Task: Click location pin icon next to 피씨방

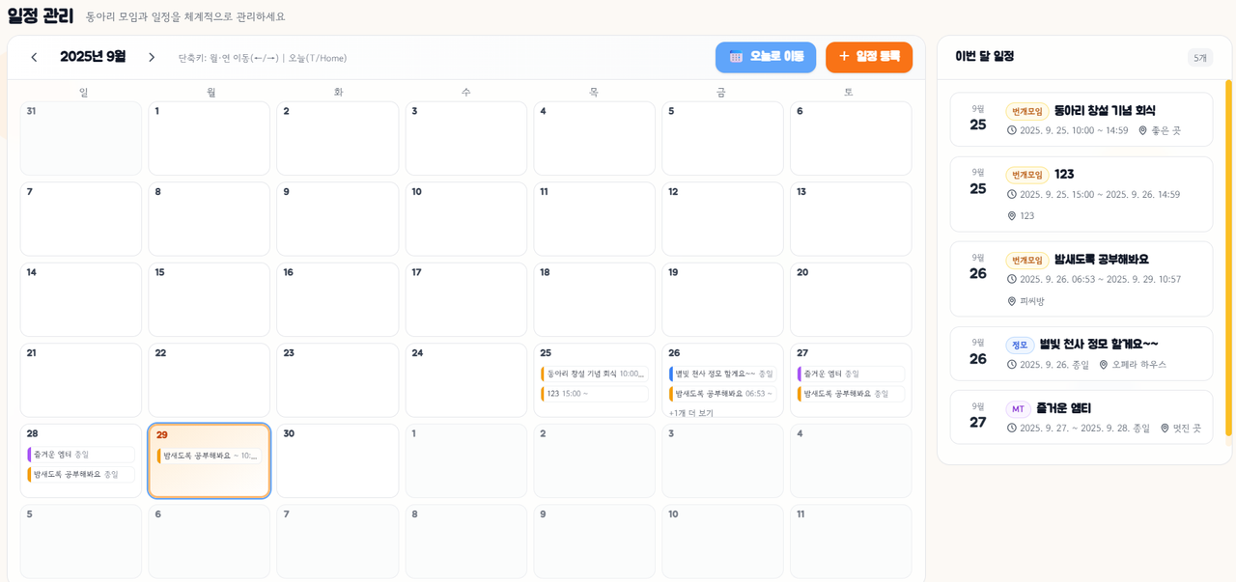Action: (1012, 301)
